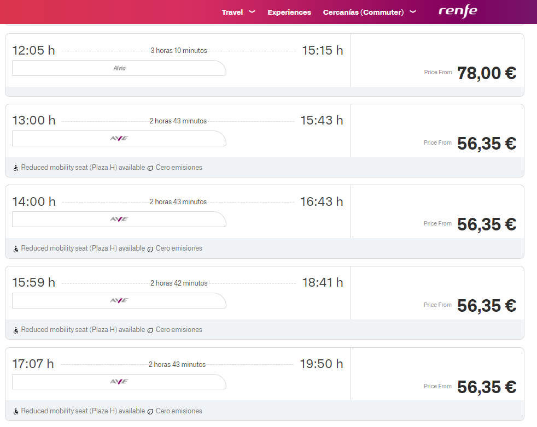The height and width of the screenshot is (427, 537).
Task: Click the 12:05 h departure time
Action: click(33, 51)
